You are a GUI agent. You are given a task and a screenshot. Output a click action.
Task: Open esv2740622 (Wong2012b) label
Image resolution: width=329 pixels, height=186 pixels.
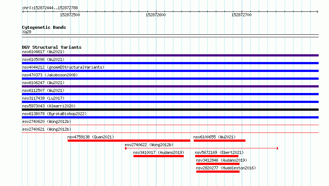149,145
